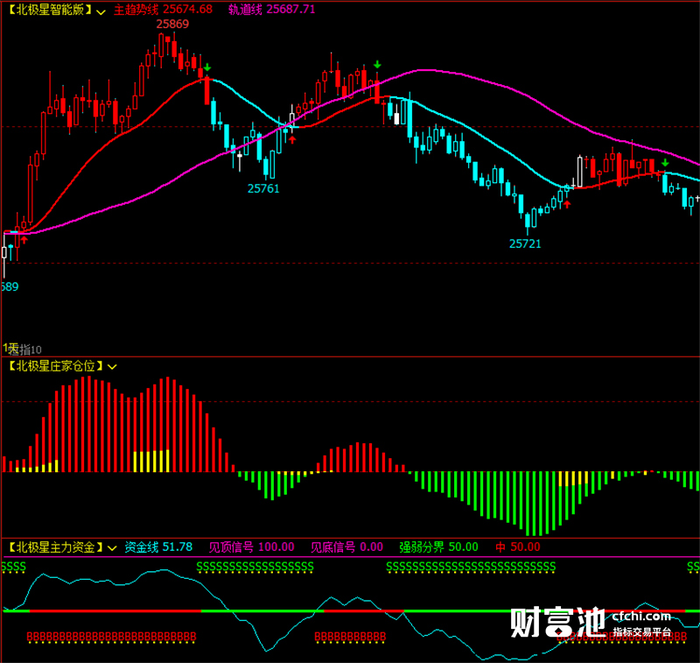Click the 【北极星智能版】 indicator title
The image size is (700, 663).
click(50, 10)
